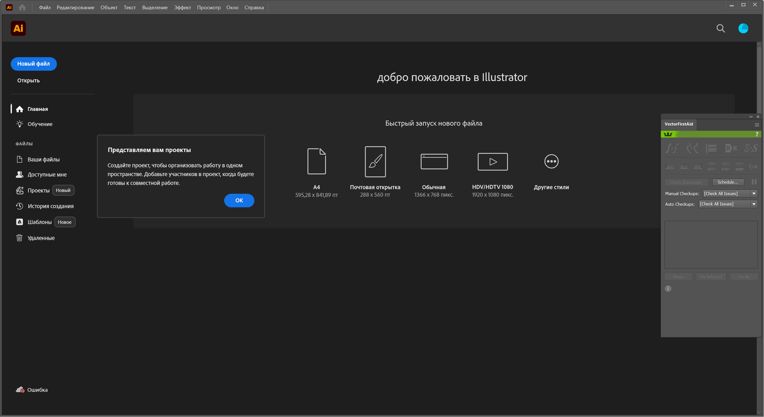The image size is (764, 417).
Task: Open the Эффект menu
Action: coord(182,7)
